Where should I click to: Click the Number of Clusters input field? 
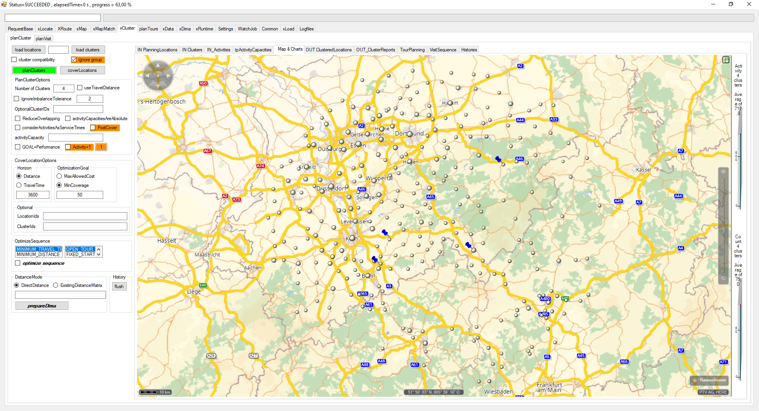pos(64,89)
